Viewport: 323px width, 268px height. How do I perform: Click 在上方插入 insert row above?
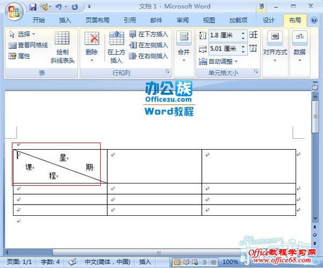coord(116,47)
